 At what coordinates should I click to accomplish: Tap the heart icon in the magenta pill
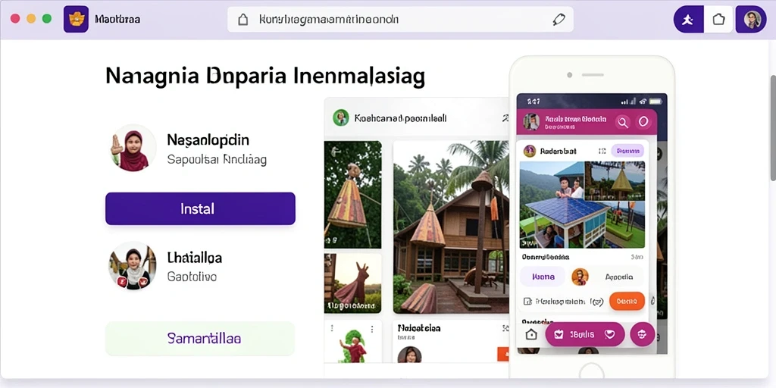pyautogui.click(x=610, y=334)
